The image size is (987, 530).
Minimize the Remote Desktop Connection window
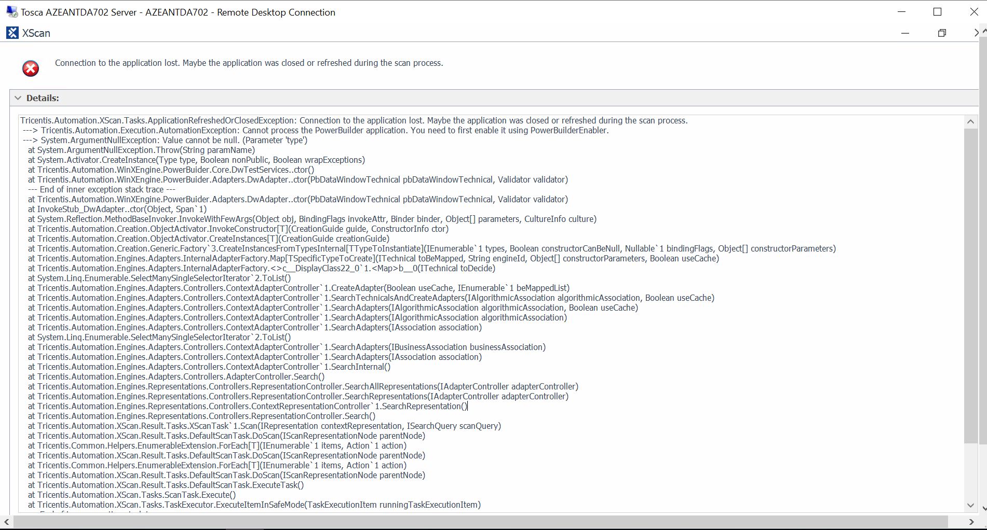(x=902, y=12)
